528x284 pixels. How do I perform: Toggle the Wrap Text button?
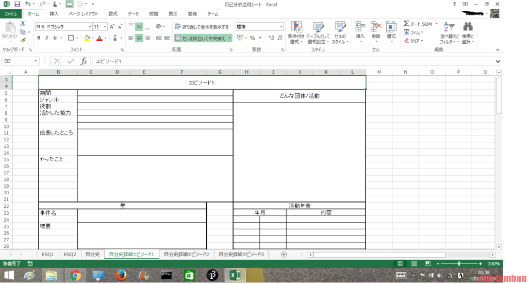click(x=202, y=27)
